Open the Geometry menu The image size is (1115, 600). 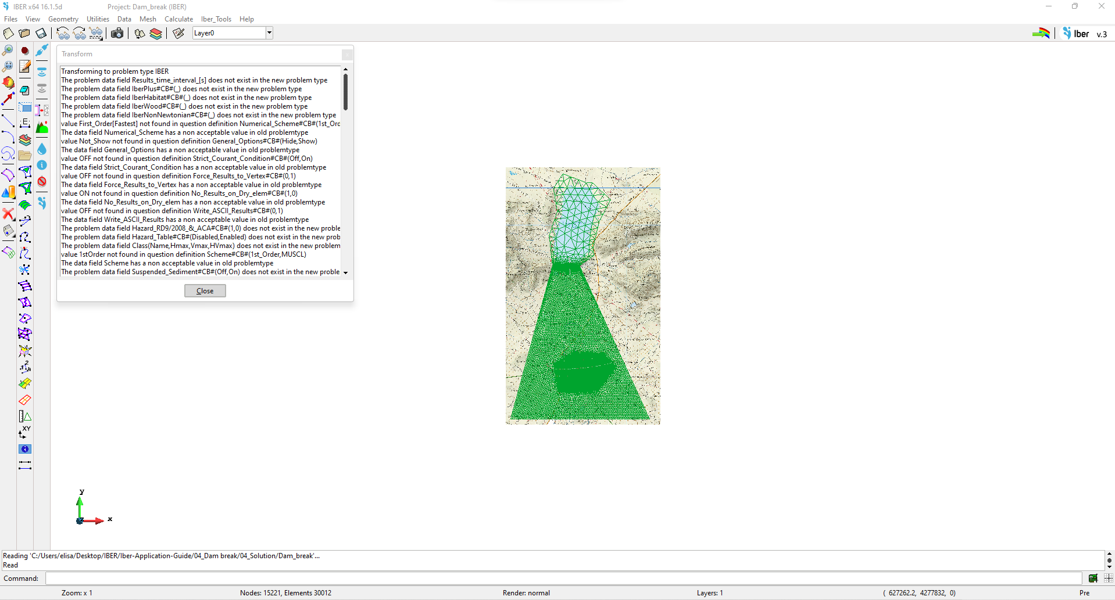pos(63,19)
